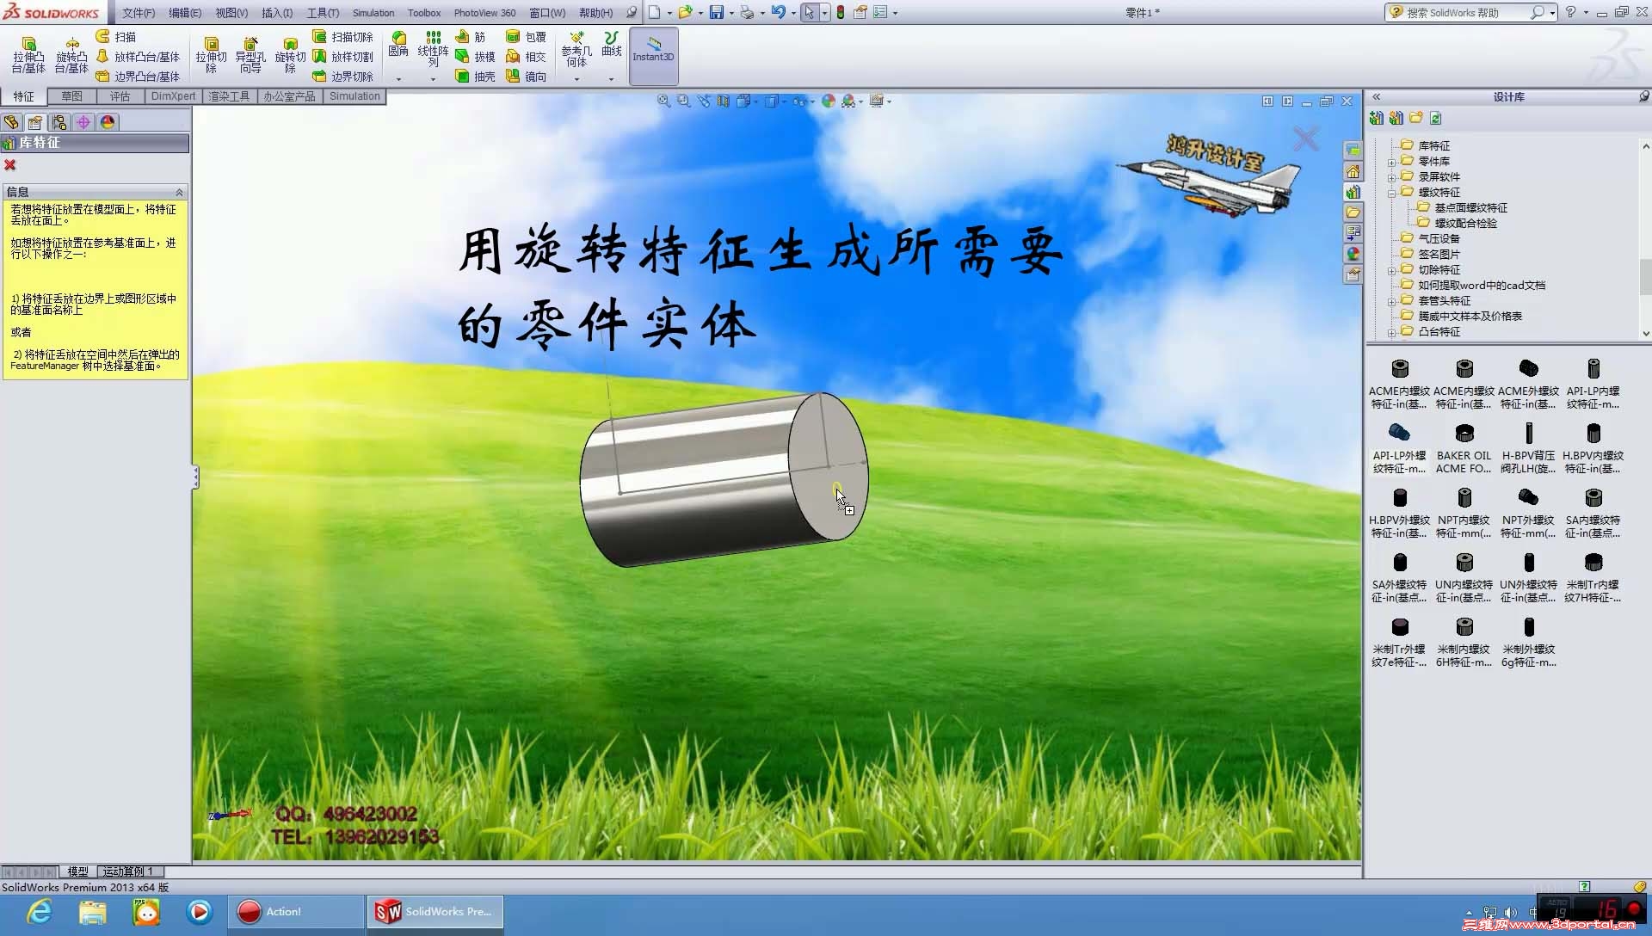Click the Shell tool (抽壳)
1652x936 pixels.
[x=475, y=77]
